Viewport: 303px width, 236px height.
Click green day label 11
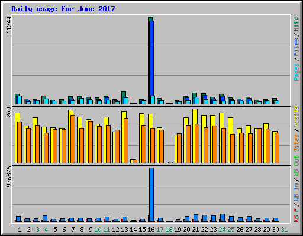click(107, 230)
